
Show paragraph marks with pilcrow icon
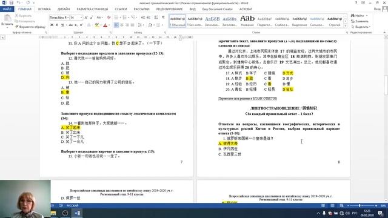tap(163, 18)
